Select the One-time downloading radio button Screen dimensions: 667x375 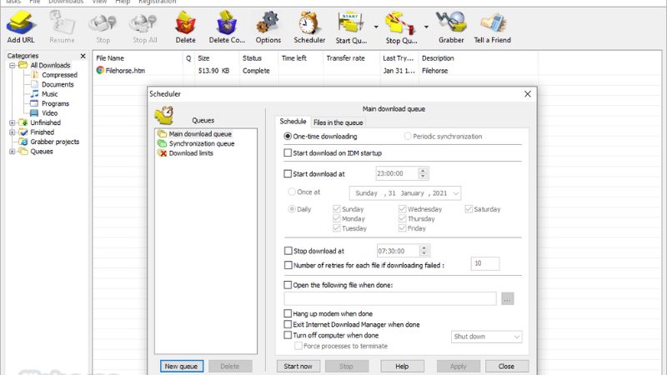point(288,137)
